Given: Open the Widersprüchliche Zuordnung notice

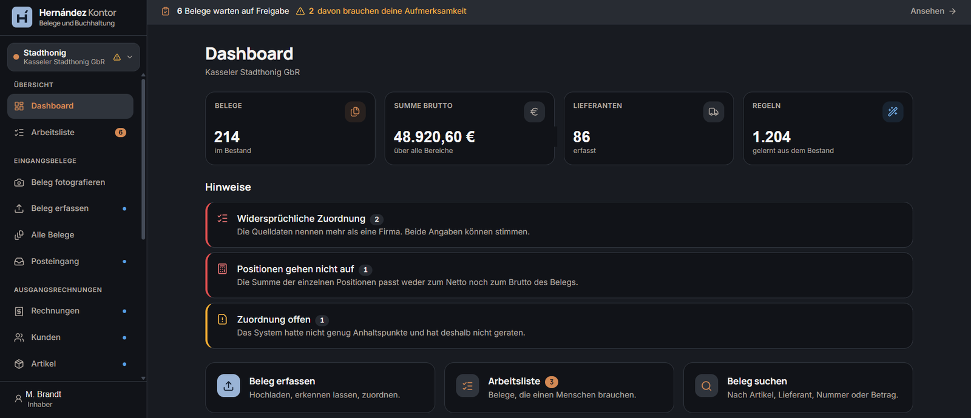Looking at the screenshot, I should (x=559, y=225).
